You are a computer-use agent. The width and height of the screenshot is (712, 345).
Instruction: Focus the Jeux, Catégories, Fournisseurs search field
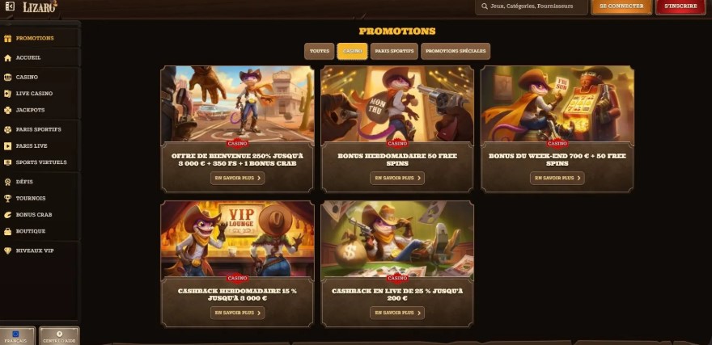click(532, 6)
